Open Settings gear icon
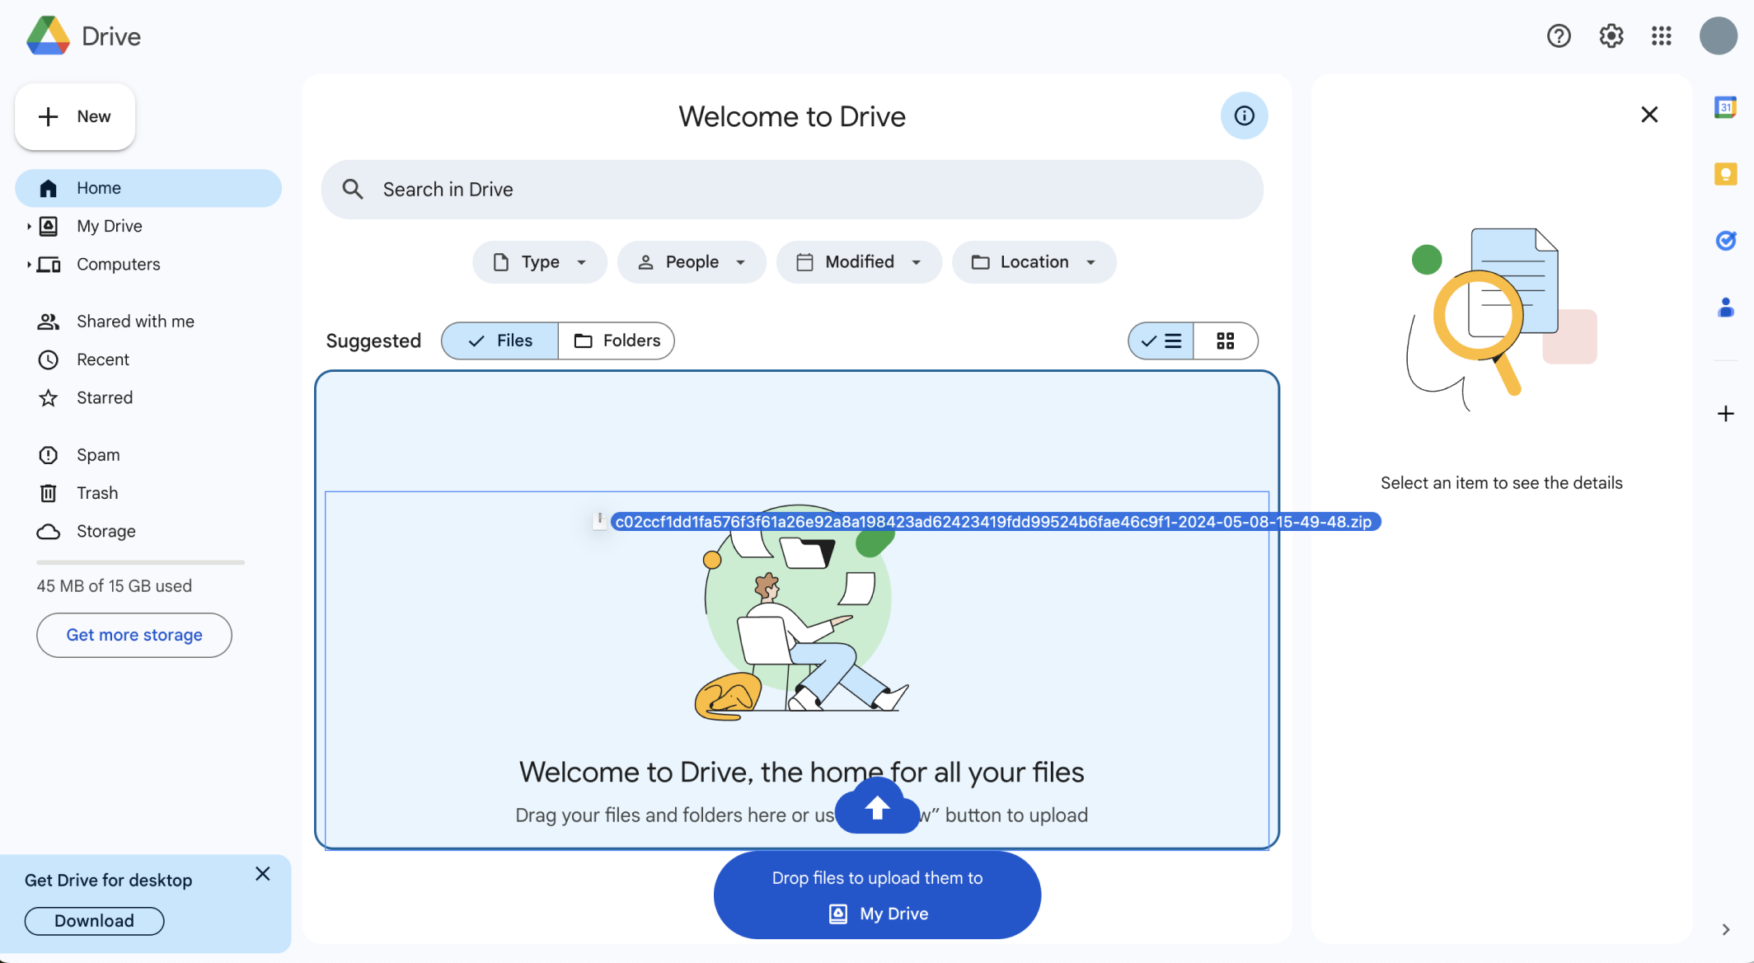This screenshot has height=963, width=1754. tap(1611, 36)
